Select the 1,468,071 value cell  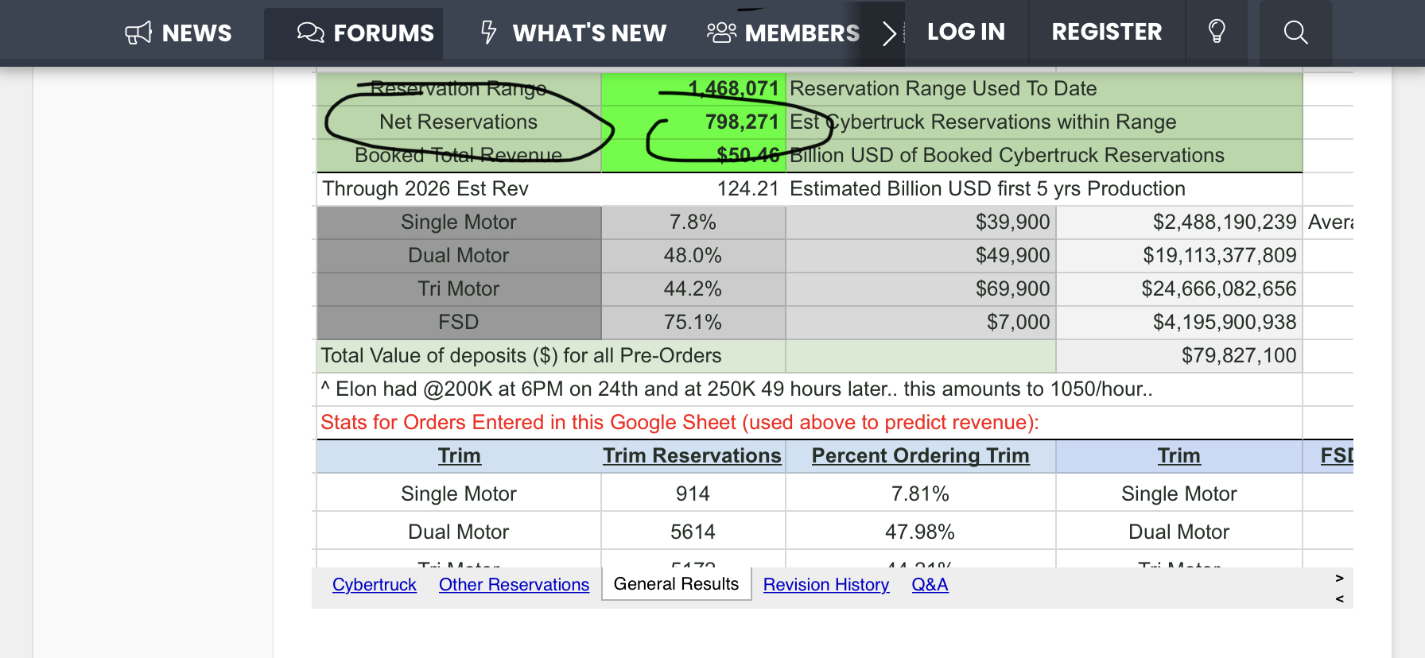click(693, 89)
